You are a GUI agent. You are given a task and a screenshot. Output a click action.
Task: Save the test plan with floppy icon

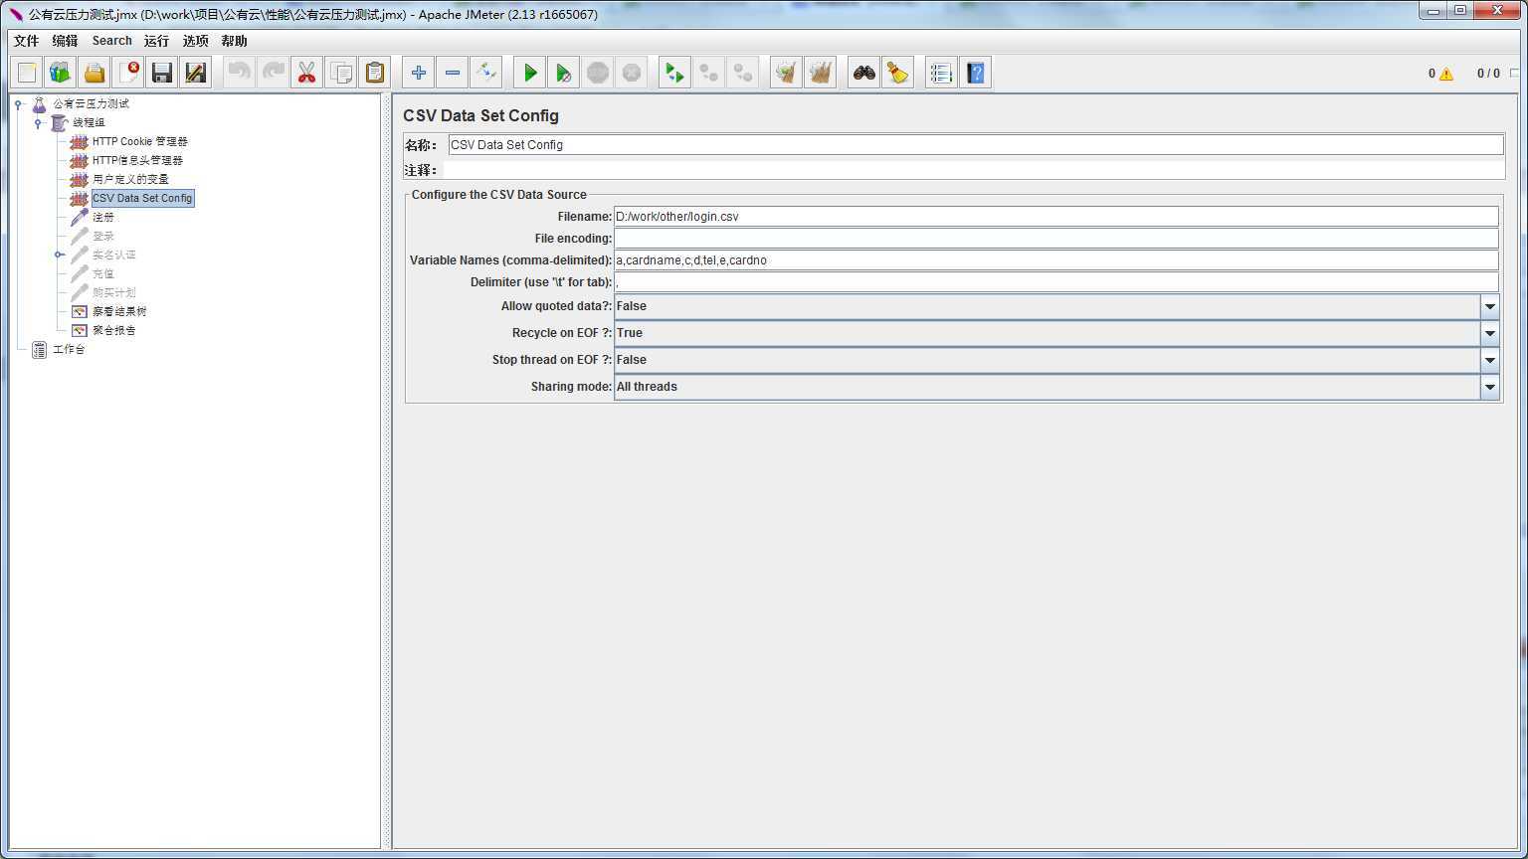pos(162,73)
